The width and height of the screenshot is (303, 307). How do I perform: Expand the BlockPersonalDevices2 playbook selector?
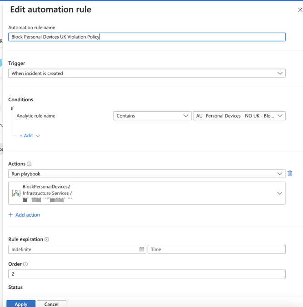tap(279, 193)
